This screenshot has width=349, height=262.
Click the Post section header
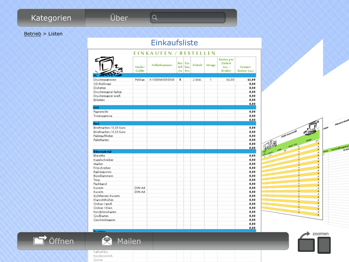[174, 123]
